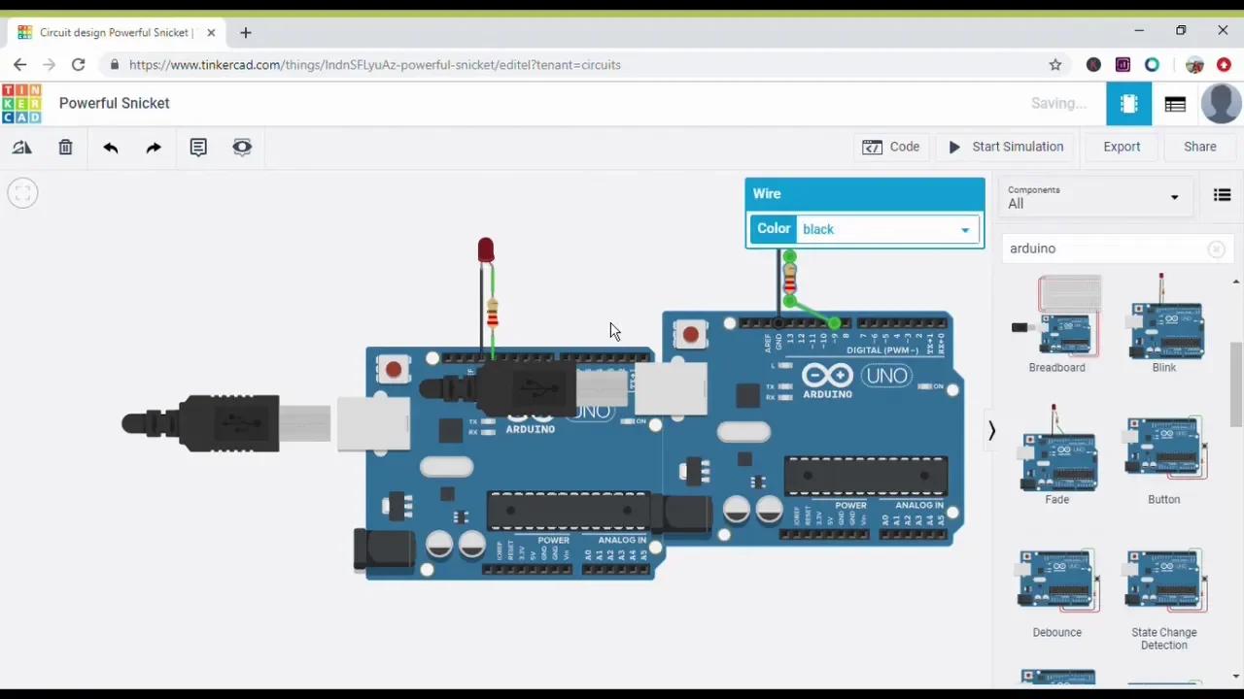This screenshot has height=699, width=1244.
Task: Collapse the components panel with the chevron
Action: (991, 431)
